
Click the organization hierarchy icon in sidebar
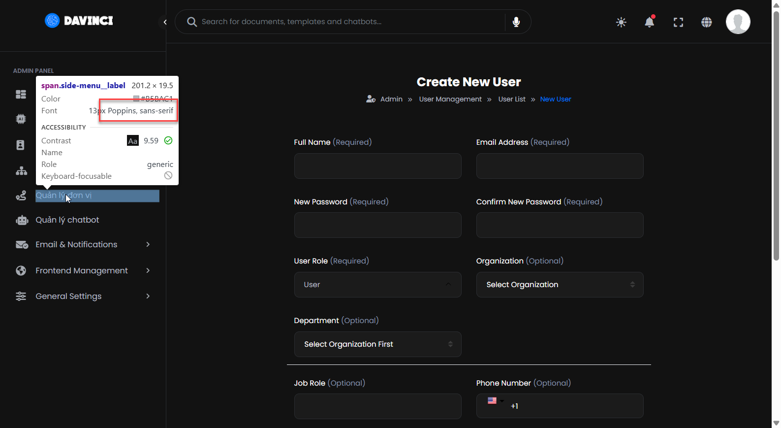click(x=21, y=171)
